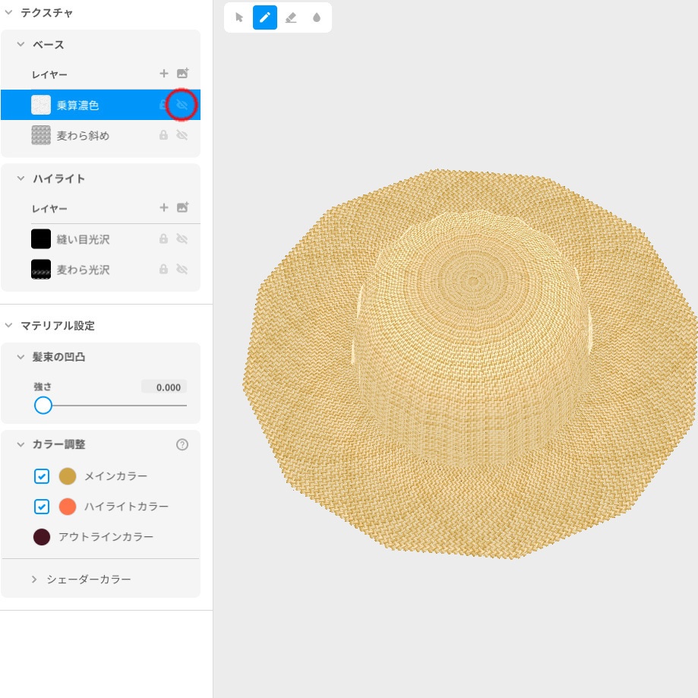The image size is (698, 698).
Task: Collapse the ハイライト group
Action: point(21,178)
